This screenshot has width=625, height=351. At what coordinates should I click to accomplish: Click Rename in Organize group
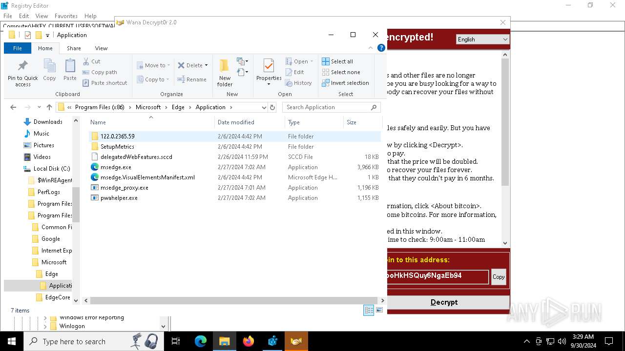tap(192, 79)
